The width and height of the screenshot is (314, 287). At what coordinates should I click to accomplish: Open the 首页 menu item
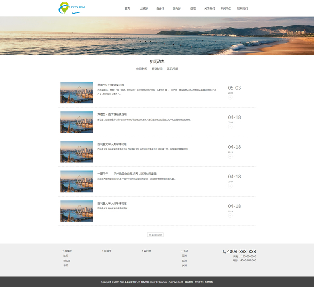click(x=127, y=8)
